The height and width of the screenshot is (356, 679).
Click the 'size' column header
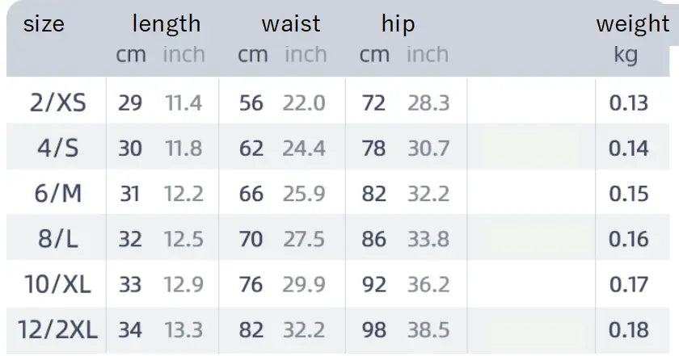coord(44,24)
